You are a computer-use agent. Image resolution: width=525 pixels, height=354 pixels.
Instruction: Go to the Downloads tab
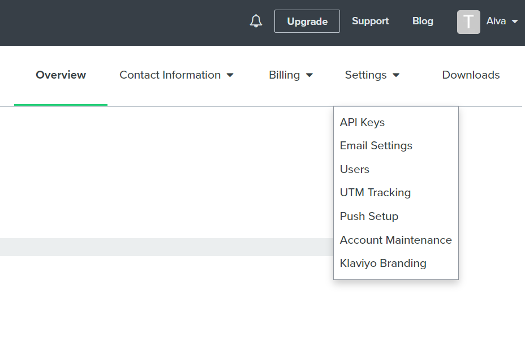[471, 75]
